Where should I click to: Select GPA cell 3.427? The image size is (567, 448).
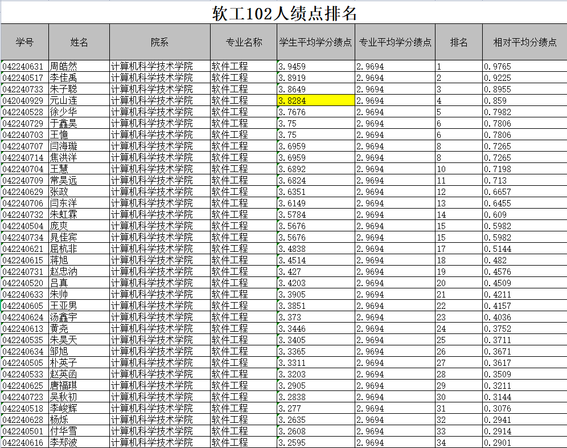pos(316,272)
